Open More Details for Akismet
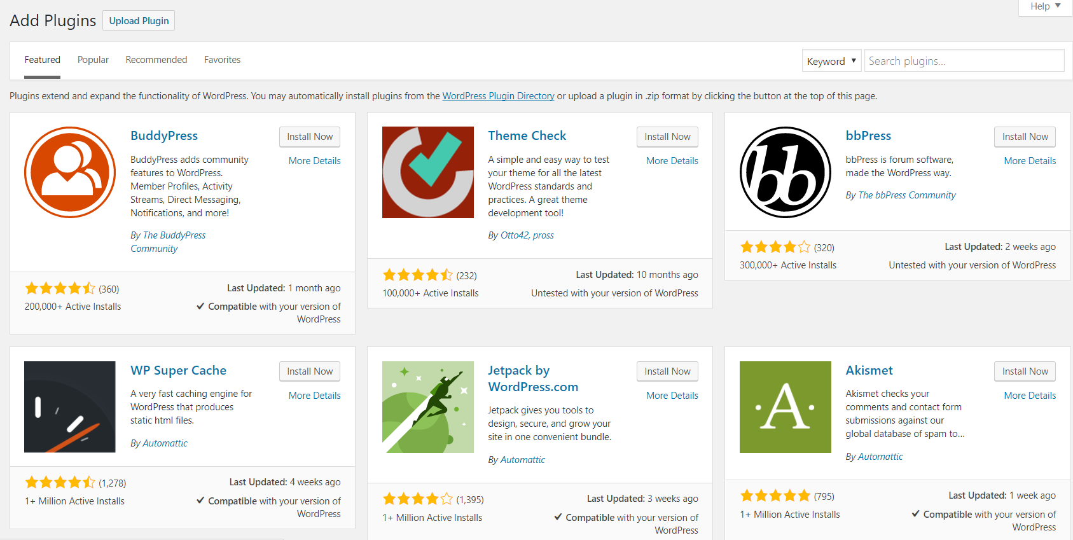This screenshot has height=540, width=1073. [1030, 396]
